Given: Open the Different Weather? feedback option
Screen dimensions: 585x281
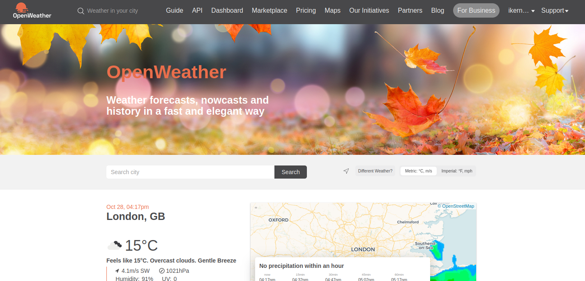Looking at the screenshot, I should click(375, 171).
